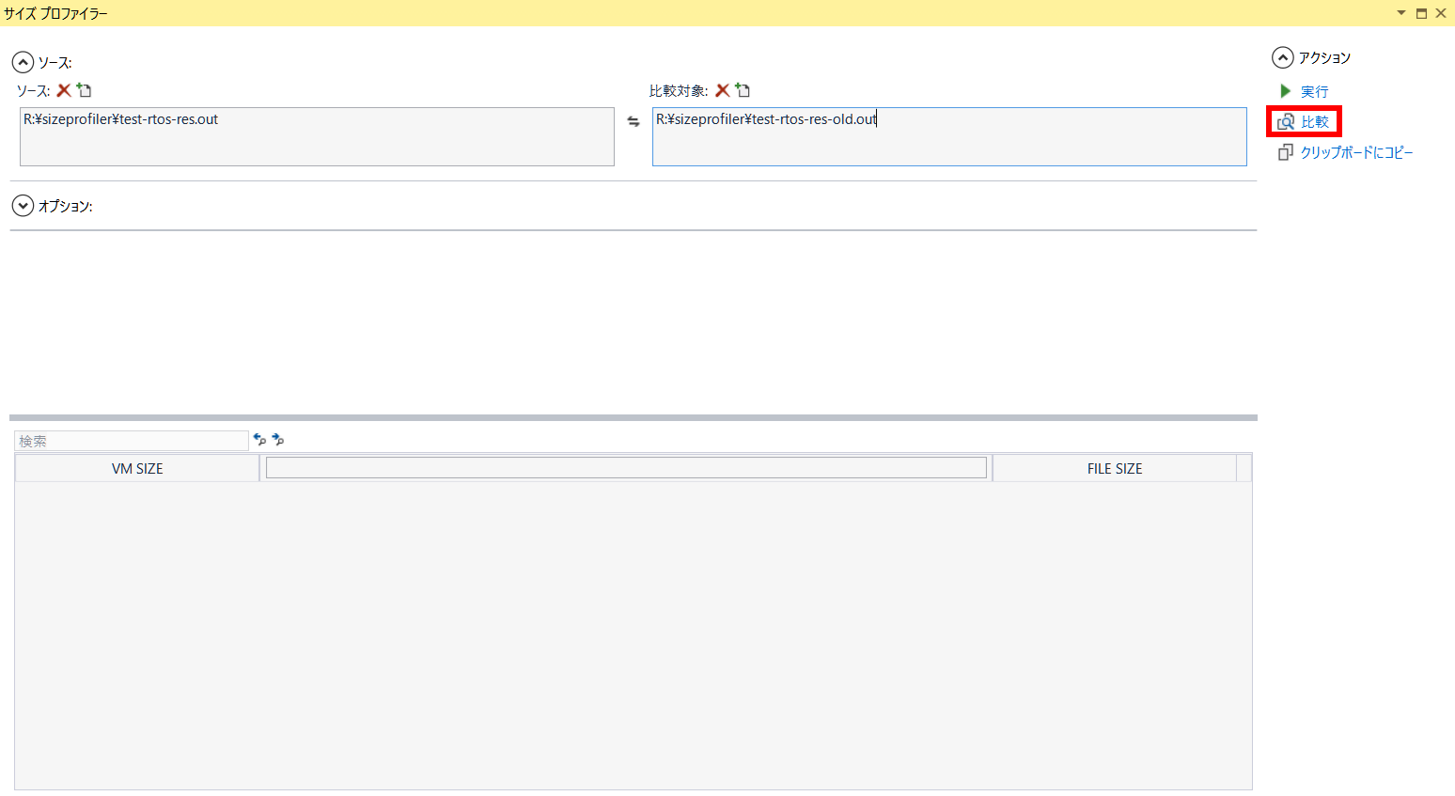The height and width of the screenshot is (796, 1455).
Task: Expand the オプション section
Action: pyautogui.click(x=23, y=206)
